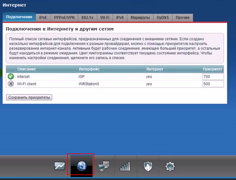This screenshot has width=236, height=180.
Task: Edit the priority field showing 700
Action: tap(213, 77)
